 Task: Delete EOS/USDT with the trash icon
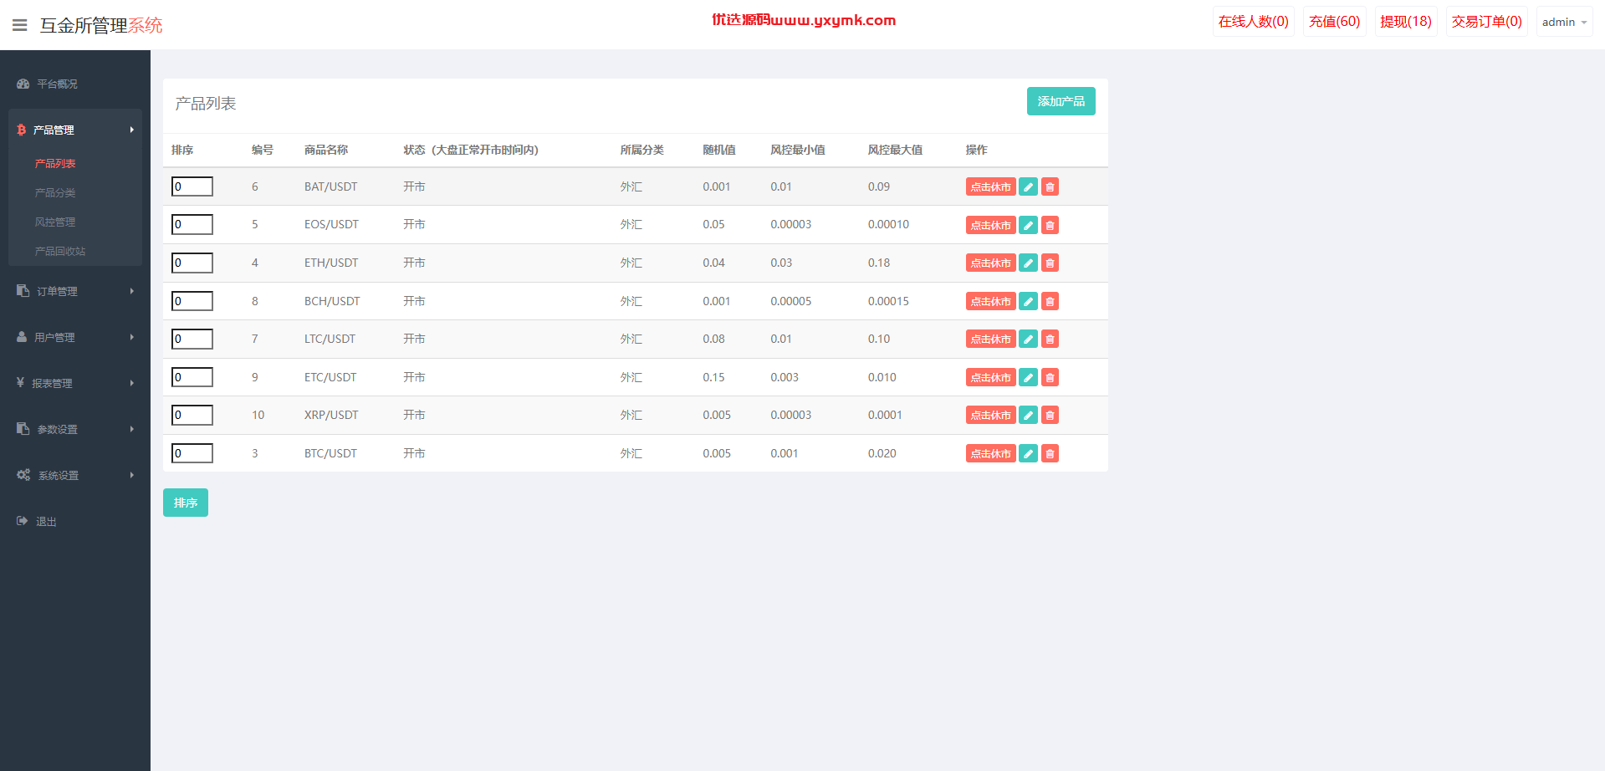coord(1050,225)
